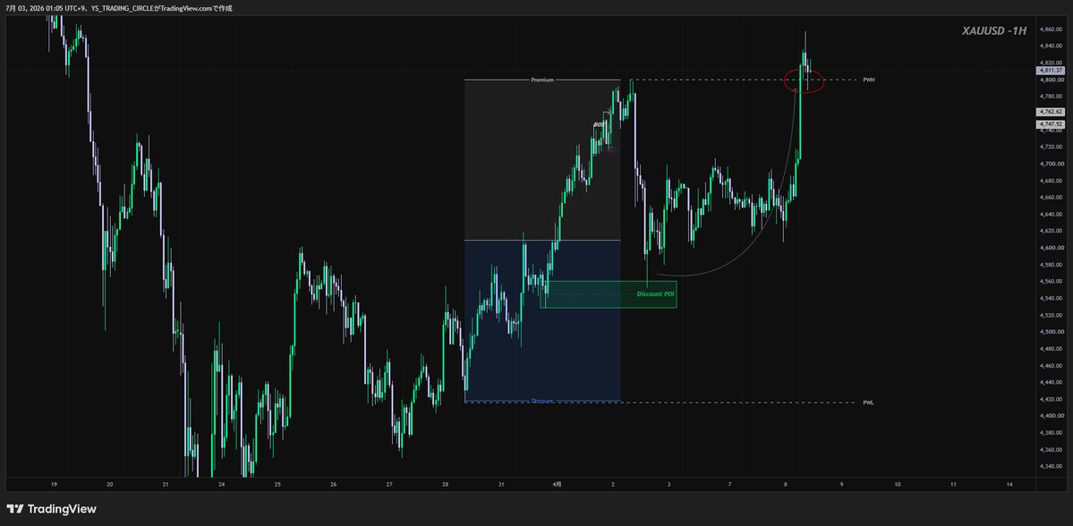Image resolution: width=1073 pixels, height=526 pixels.
Task: Select the 4,762.62 price tag
Action: (1051, 112)
